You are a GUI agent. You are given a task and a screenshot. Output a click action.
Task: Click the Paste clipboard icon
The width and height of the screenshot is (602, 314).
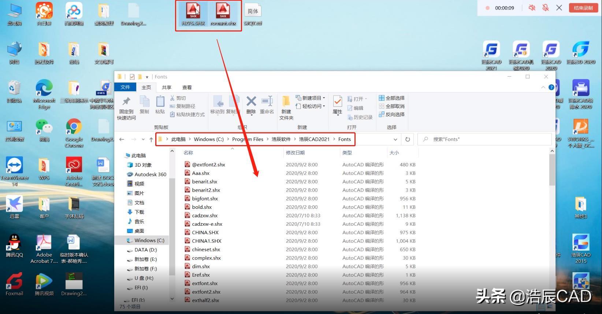(160, 101)
